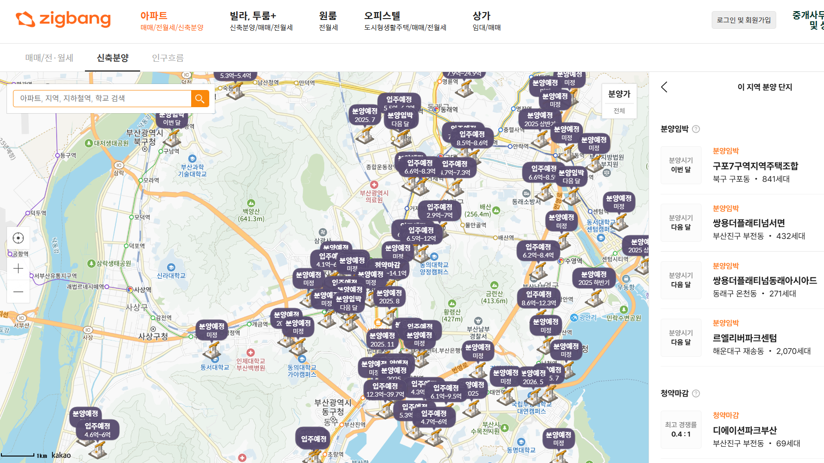This screenshot has width=824, height=463.
Task: Select the 입주예정 8.5억~8.6억 map marker
Action: pos(472,138)
